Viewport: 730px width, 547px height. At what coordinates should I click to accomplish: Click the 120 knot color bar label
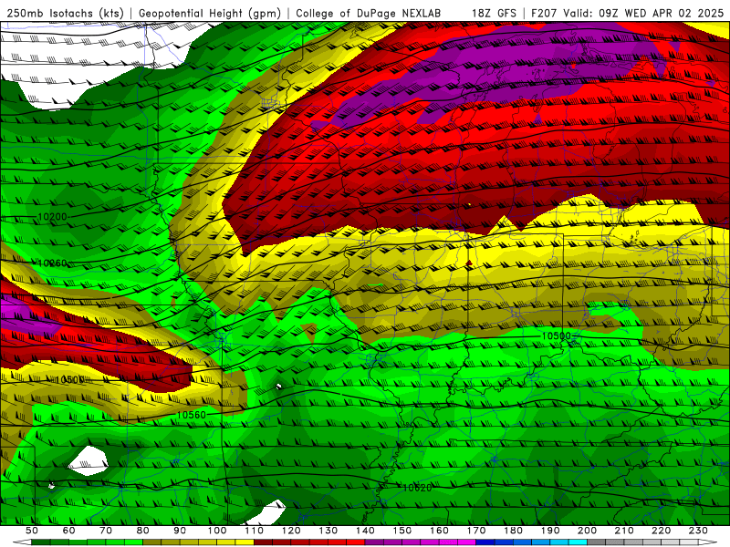point(291,531)
